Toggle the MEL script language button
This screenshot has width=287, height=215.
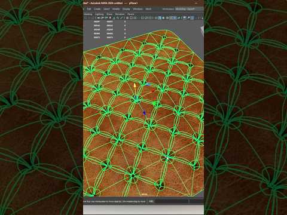coord(151,201)
